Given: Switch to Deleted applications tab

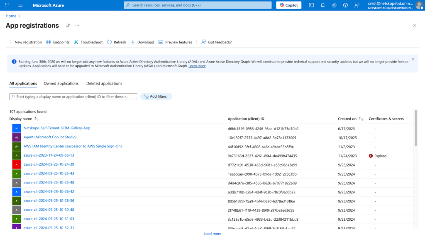Looking at the screenshot, I should coord(104,84).
